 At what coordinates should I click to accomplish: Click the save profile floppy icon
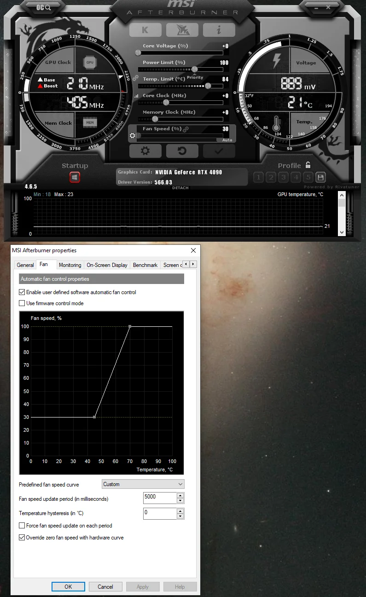(321, 177)
